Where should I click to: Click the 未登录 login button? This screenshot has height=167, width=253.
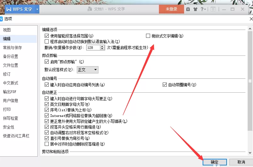point(171,9)
